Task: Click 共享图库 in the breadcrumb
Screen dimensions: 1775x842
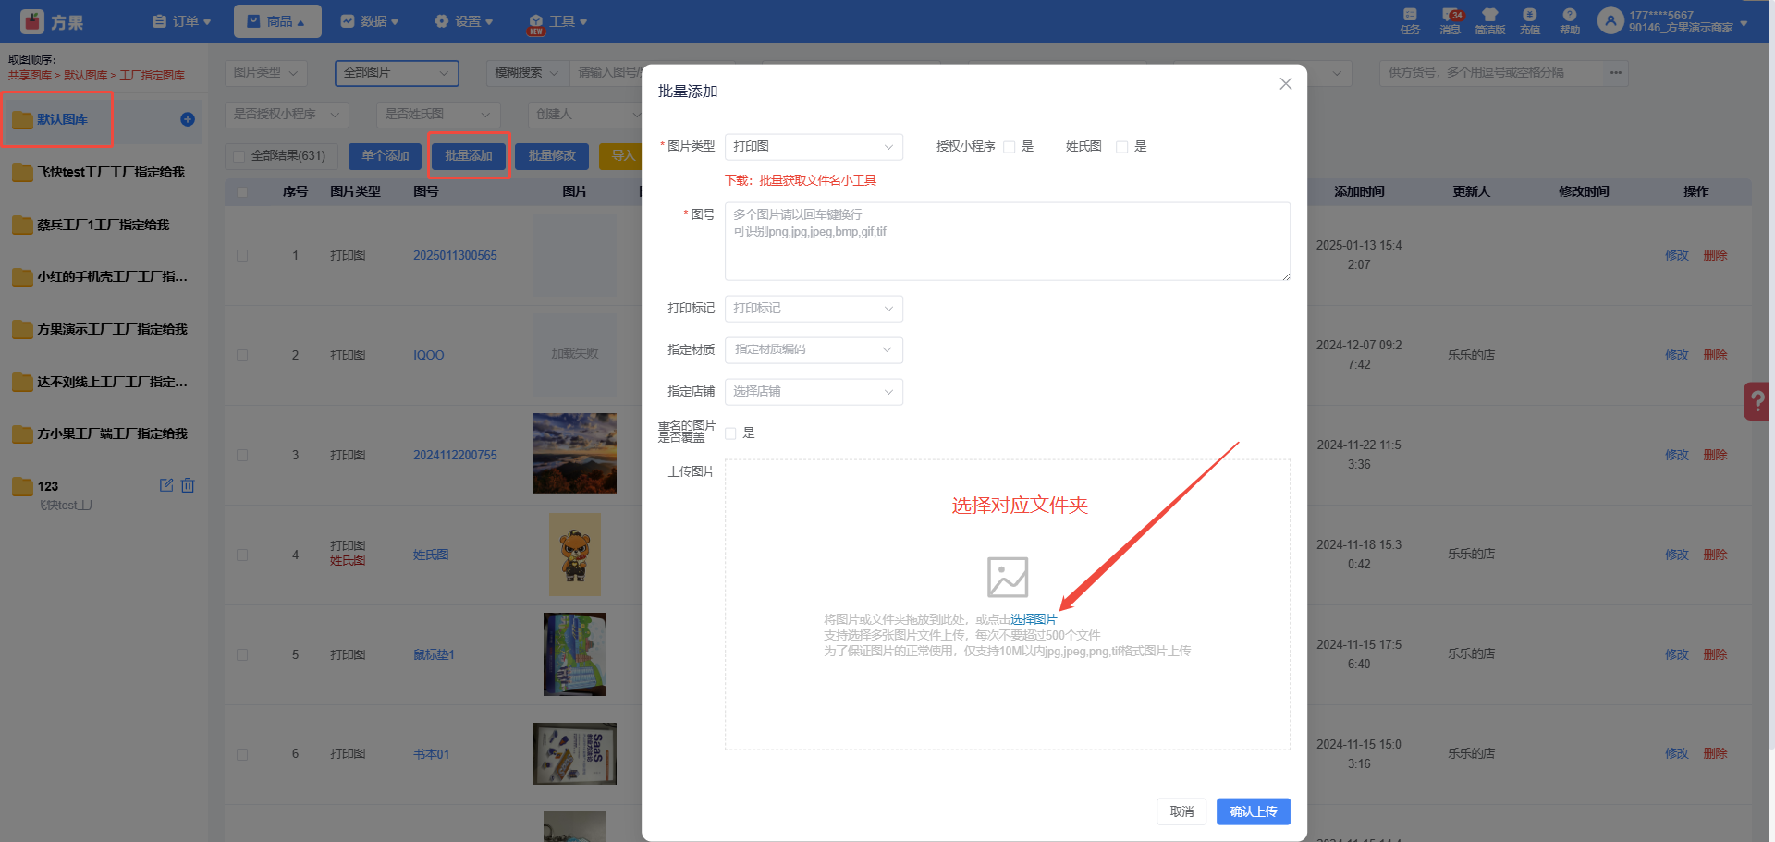Action: point(30,76)
